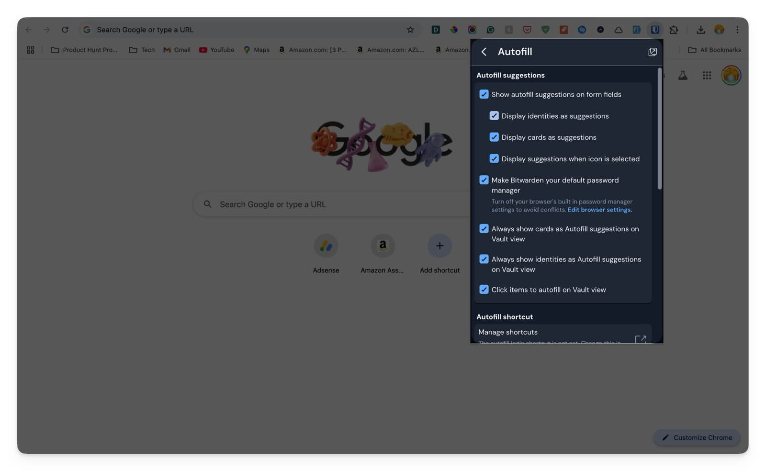
Task: Open the tab groups grid icon in bookmarks bar
Action: point(31,50)
